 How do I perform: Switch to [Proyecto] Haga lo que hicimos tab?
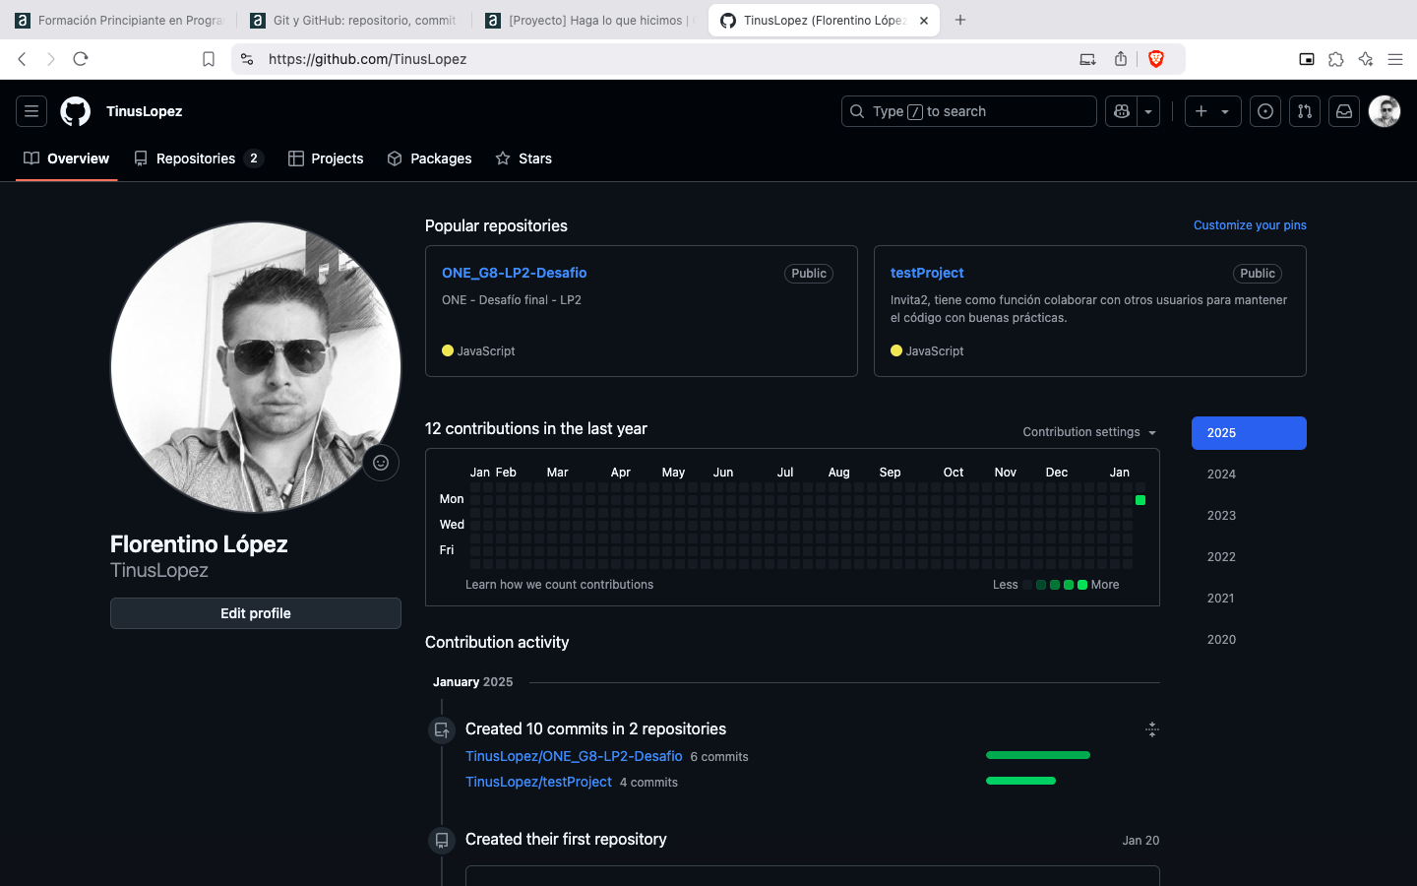coord(590,20)
